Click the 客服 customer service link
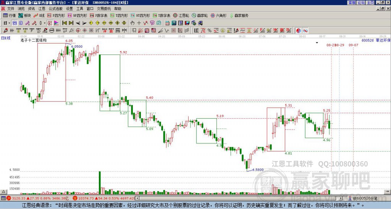 click(x=352, y=3)
